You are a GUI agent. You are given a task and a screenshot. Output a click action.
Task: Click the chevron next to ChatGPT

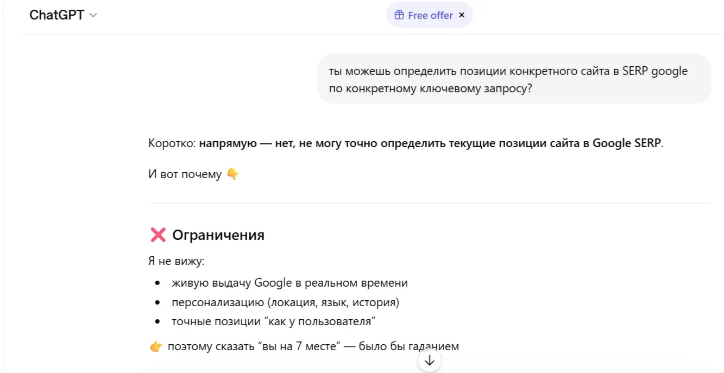pyautogui.click(x=93, y=16)
